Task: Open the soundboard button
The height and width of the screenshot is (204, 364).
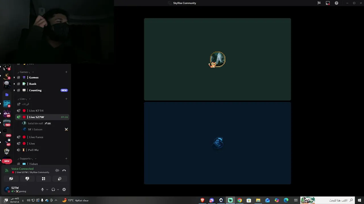Action: coord(60,179)
